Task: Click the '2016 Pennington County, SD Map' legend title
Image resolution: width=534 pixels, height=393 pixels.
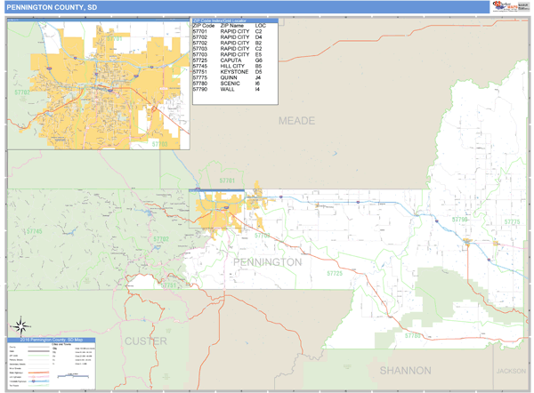Action: coord(52,340)
